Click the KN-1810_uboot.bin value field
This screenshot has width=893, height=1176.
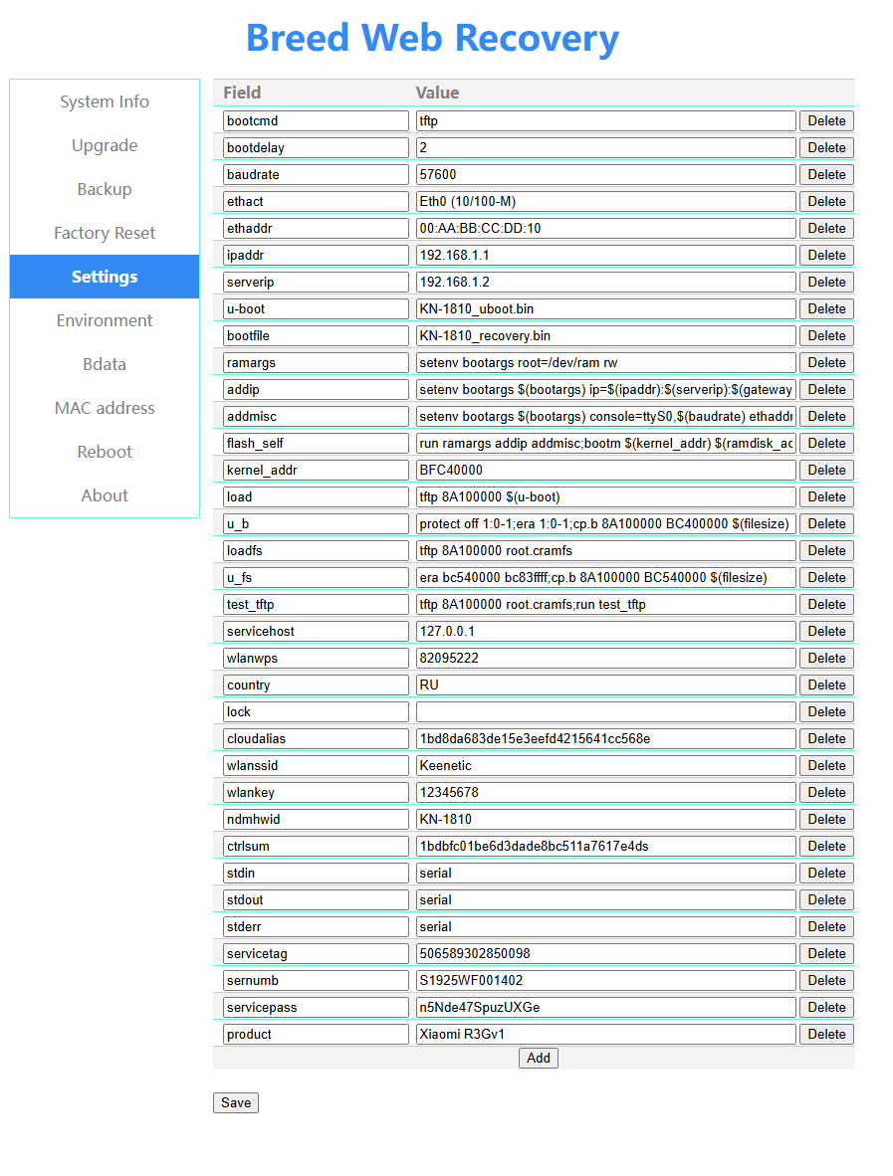[605, 309]
